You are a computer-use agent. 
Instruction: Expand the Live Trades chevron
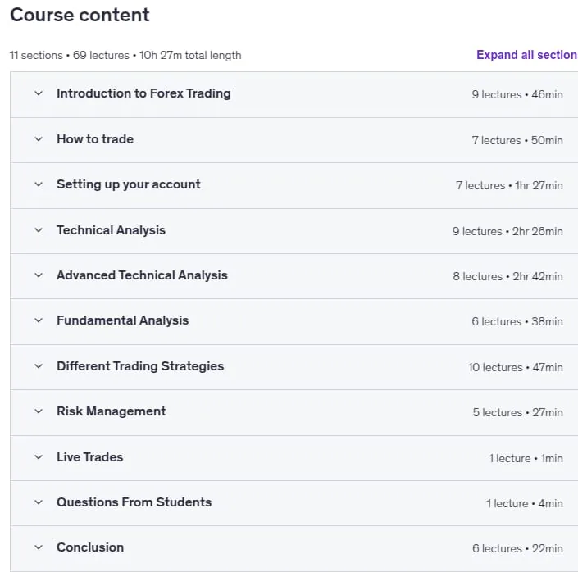(x=39, y=457)
